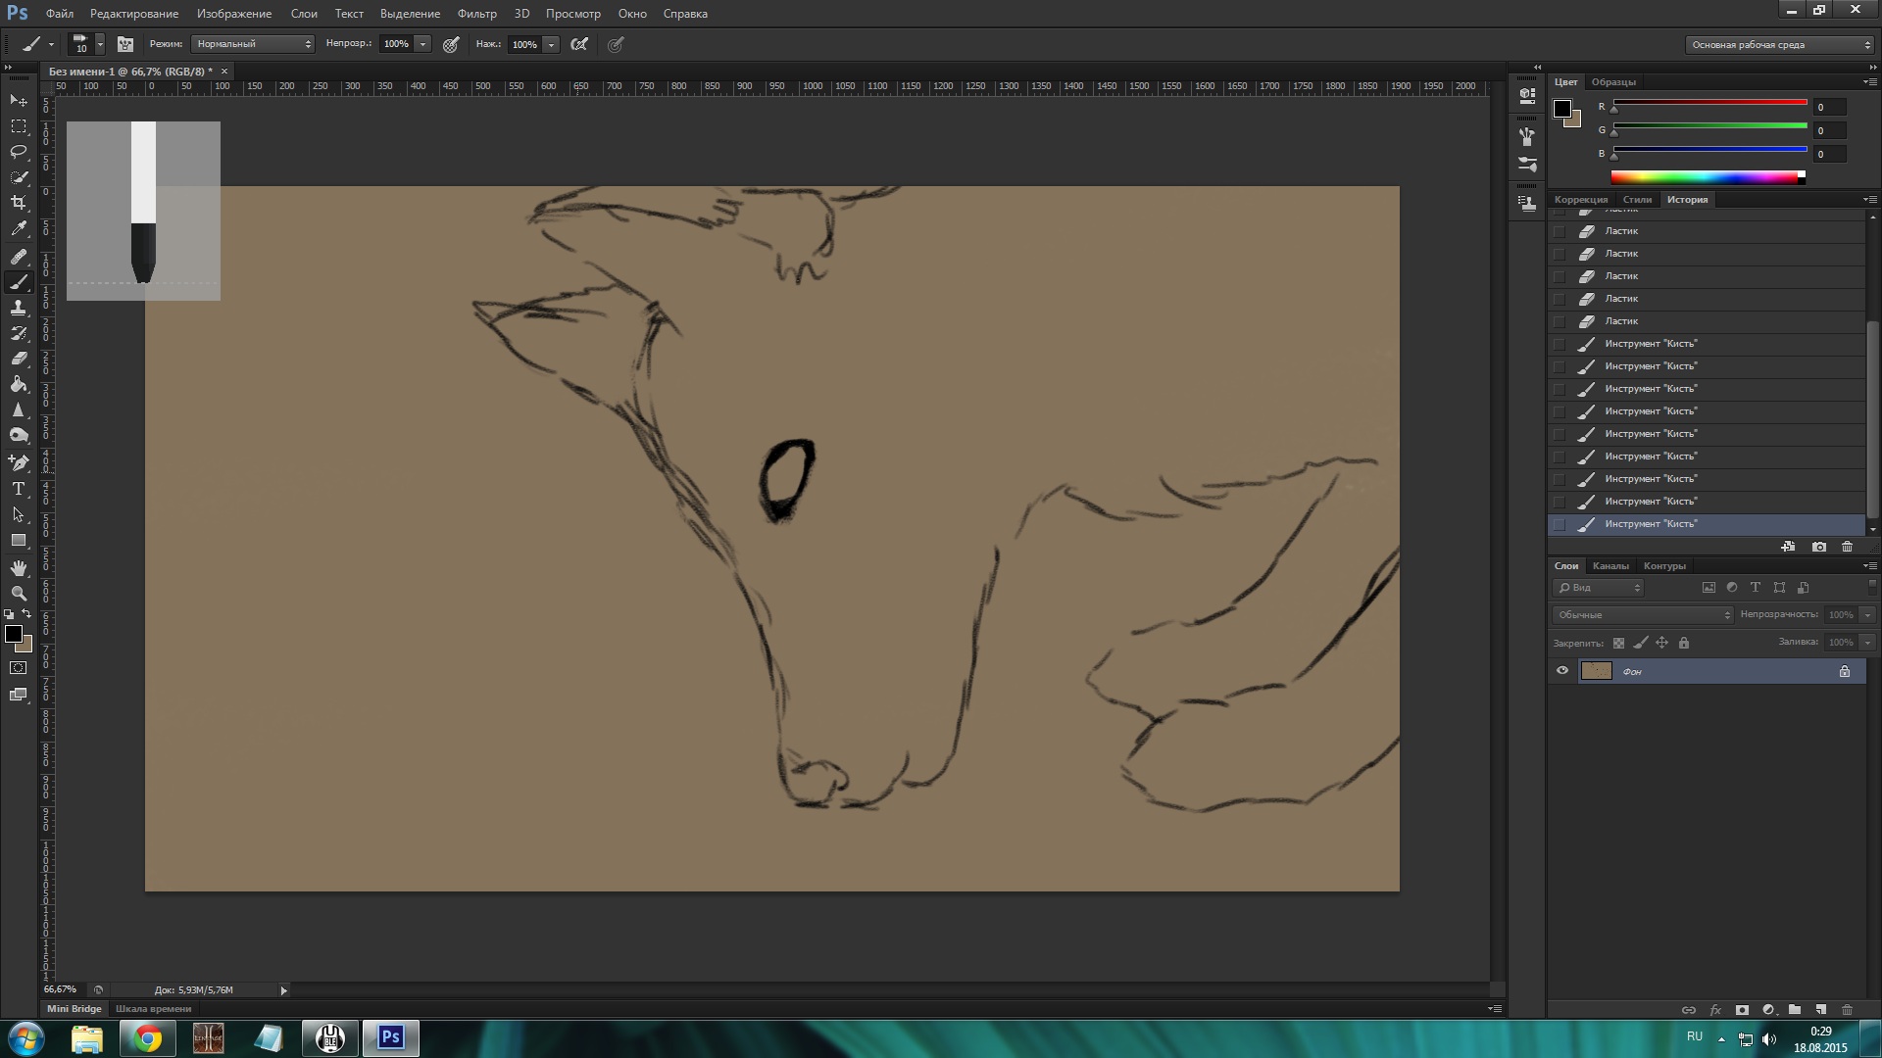Click the zoom percentage field 66,67%
This screenshot has height=1058, width=1882.
click(x=60, y=990)
